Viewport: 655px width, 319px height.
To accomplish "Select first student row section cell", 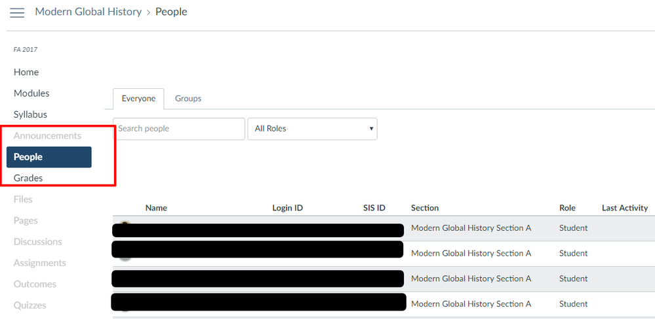I will point(471,228).
